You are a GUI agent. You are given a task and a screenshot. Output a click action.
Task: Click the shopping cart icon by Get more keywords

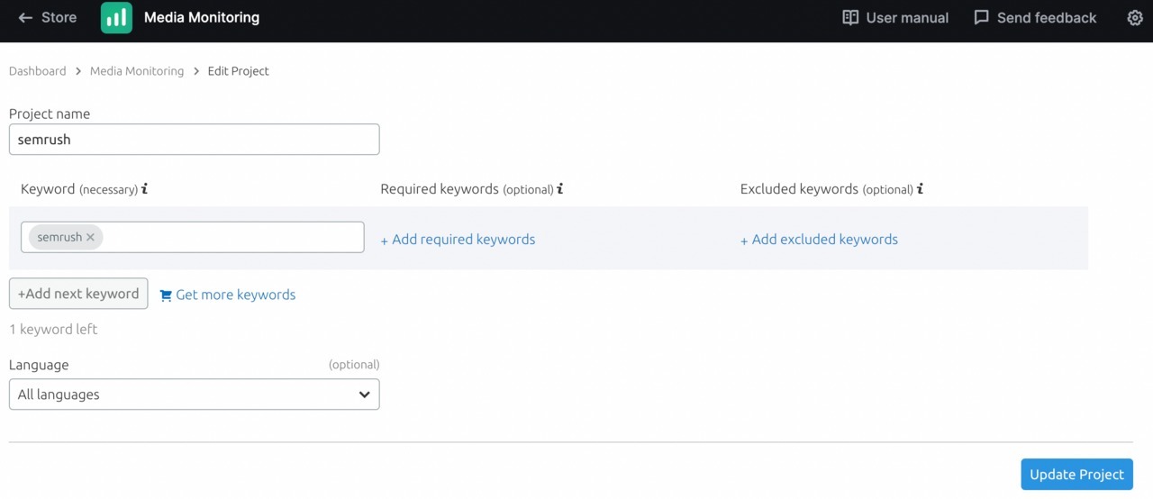(166, 295)
